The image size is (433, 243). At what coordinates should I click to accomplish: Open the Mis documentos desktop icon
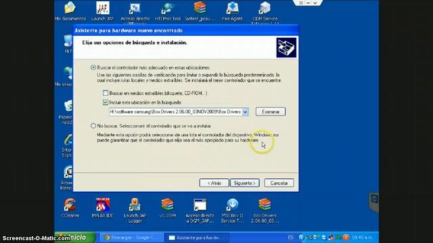click(x=70, y=11)
